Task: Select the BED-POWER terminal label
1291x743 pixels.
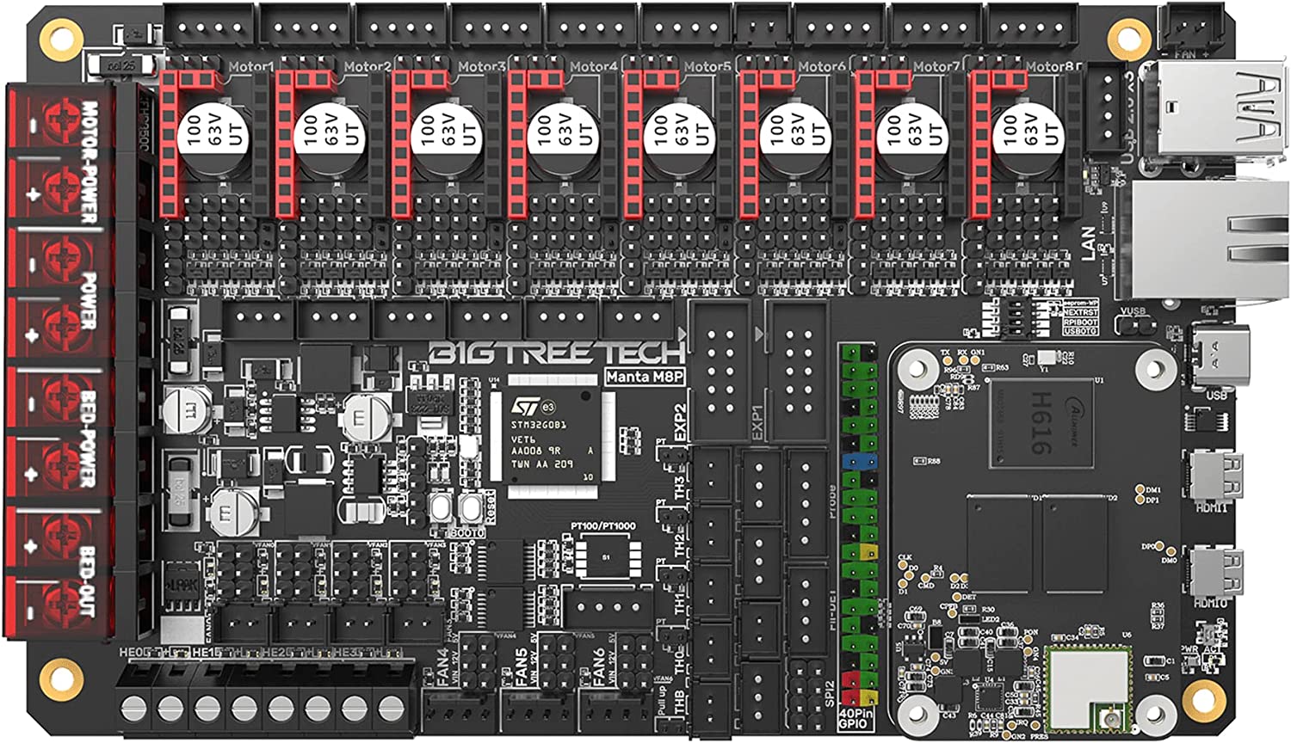Action: tap(89, 439)
